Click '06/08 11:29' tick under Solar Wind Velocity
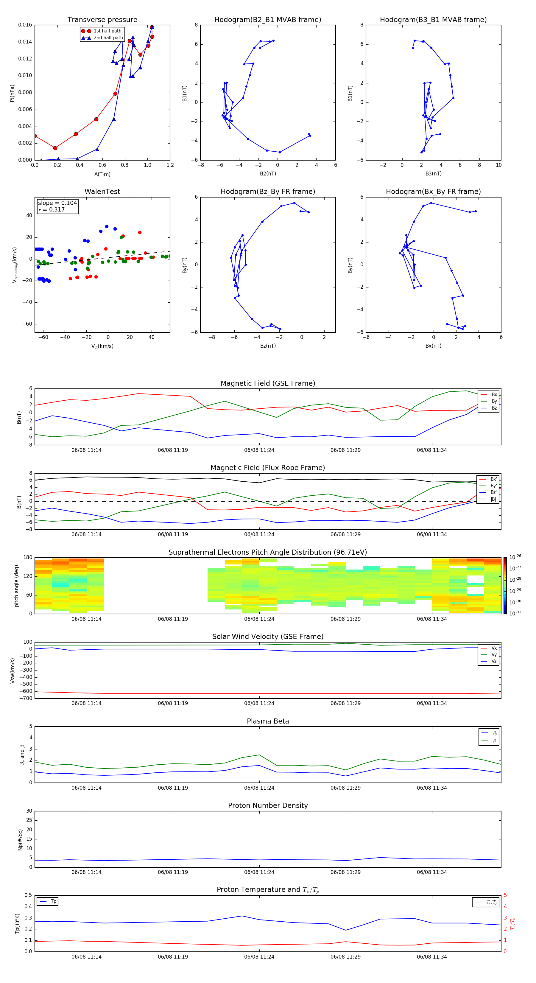Image resolution: width=536 pixels, height=983 pixels. (346, 703)
